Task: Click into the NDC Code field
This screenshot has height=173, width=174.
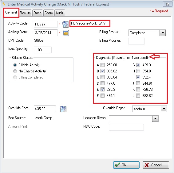Action: click(x=126, y=127)
